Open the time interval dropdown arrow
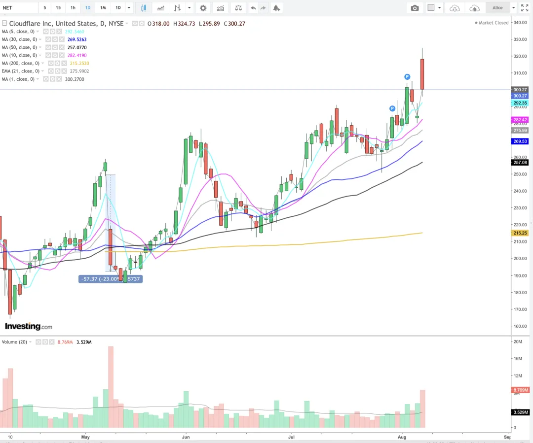 click(x=129, y=8)
